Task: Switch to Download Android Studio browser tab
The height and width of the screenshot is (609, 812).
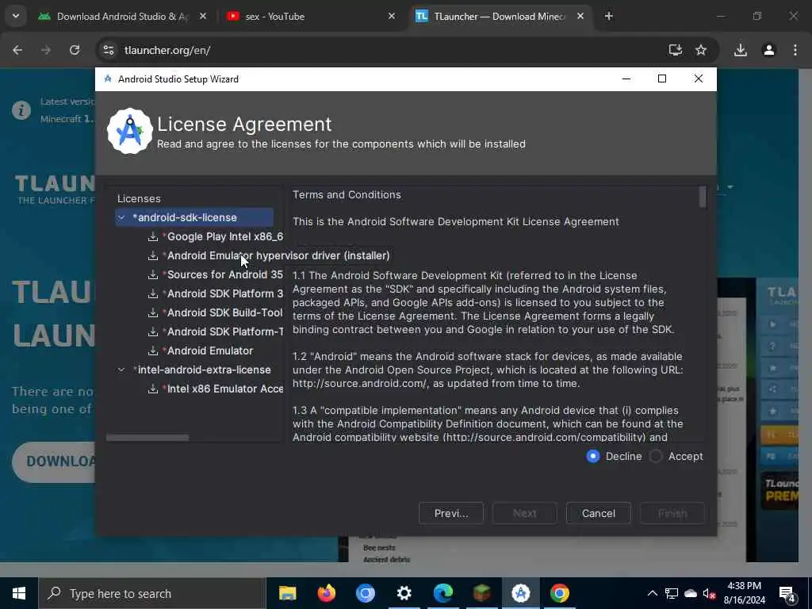Action: pos(123,17)
